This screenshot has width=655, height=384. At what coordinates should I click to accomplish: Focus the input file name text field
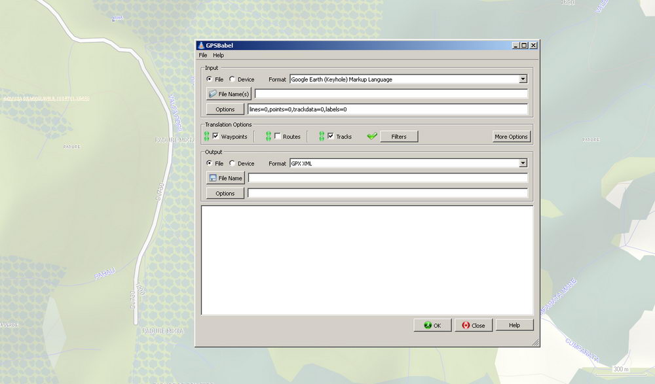pyautogui.click(x=391, y=94)
